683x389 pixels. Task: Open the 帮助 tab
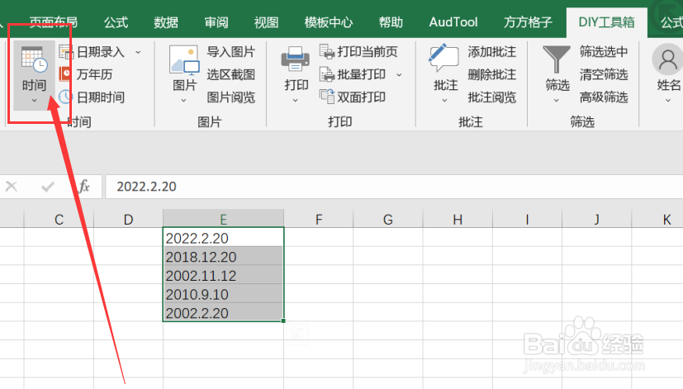[391, 22]
